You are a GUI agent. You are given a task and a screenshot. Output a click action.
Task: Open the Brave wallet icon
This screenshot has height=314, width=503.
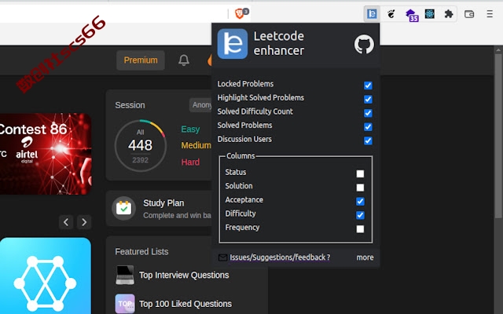469,14
